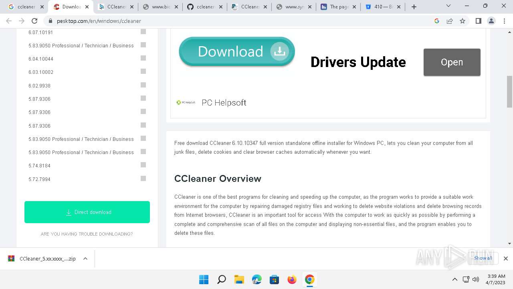The image size is (513, 289).
Task: Open Google icon in address bar
Action: coord(437,21)
